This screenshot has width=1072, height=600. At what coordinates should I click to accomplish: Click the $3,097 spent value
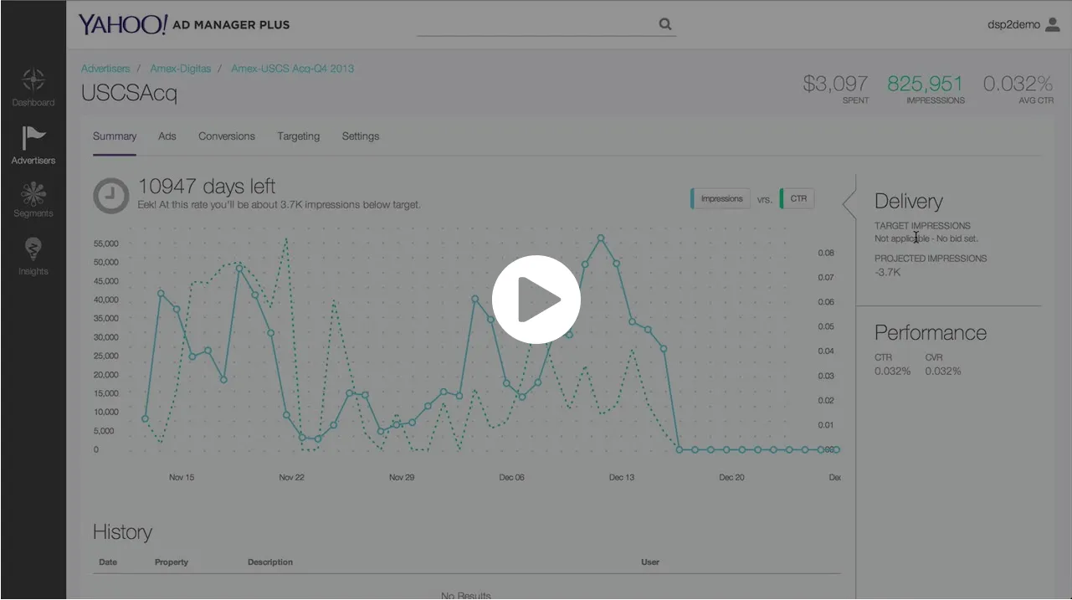point(835,84)
